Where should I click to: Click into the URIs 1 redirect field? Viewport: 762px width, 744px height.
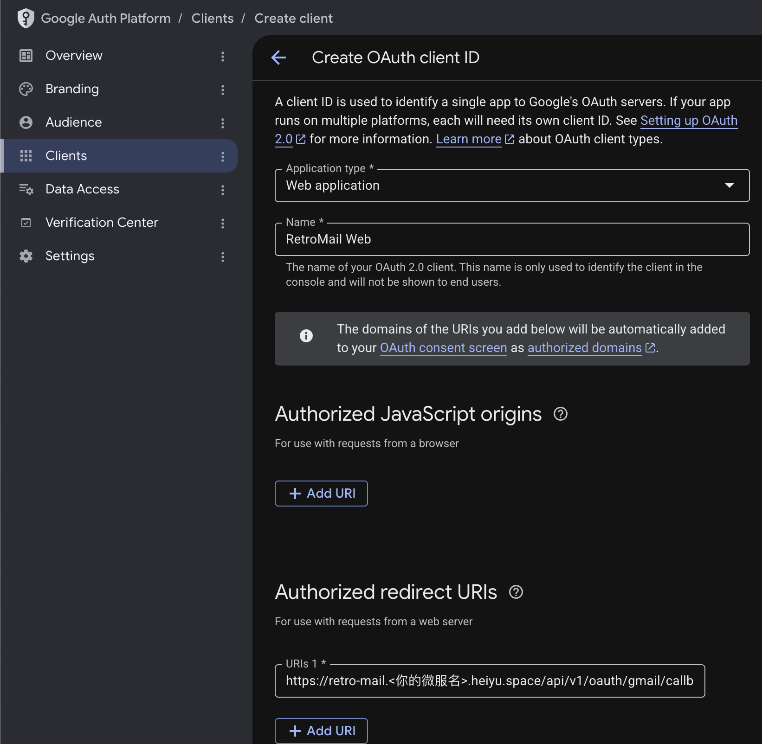point(490,681)
